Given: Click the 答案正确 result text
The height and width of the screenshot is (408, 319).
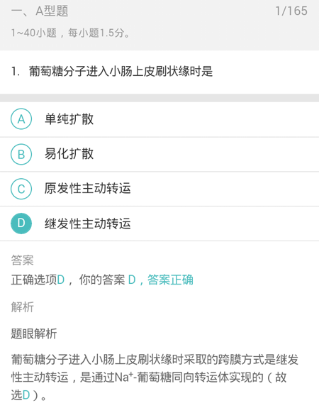Looking at the screenshot, I should coord(170,280).
